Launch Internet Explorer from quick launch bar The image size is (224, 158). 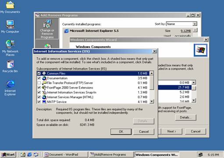pyautogui.click(x=29, y=154)
